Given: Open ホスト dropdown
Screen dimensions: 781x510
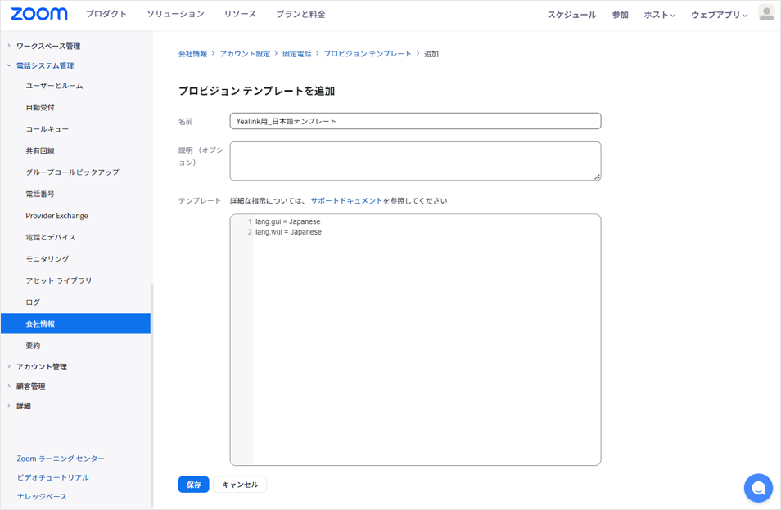Looking at the screenshot, I should coord(660,15).
